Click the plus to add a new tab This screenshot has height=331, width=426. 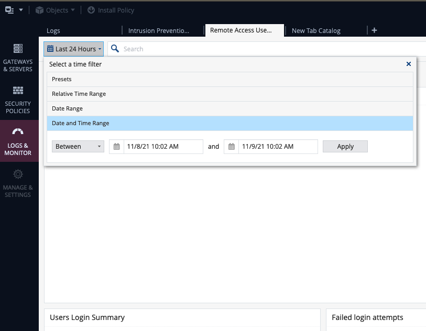pyautogui.click(x=374, y=30)
